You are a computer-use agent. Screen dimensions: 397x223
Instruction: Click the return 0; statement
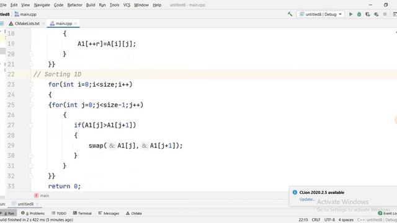click(65, 186)
